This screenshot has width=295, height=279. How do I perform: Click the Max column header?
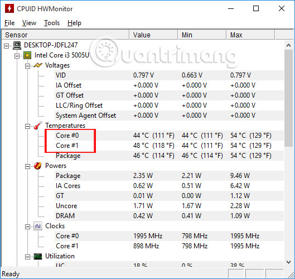click(x=250, y=35)
